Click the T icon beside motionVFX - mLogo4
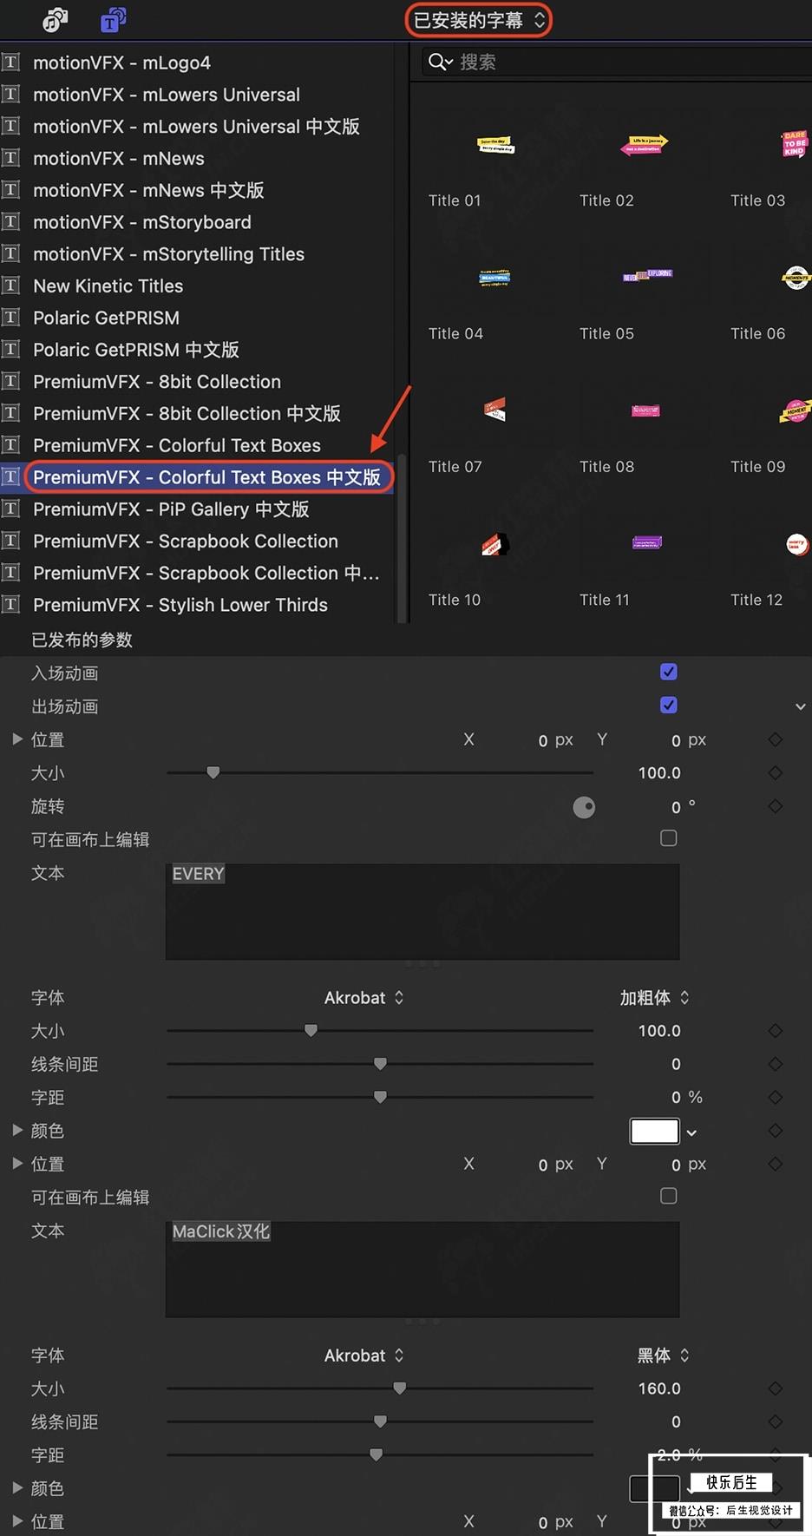The image size is (812, 1536). 10,62
